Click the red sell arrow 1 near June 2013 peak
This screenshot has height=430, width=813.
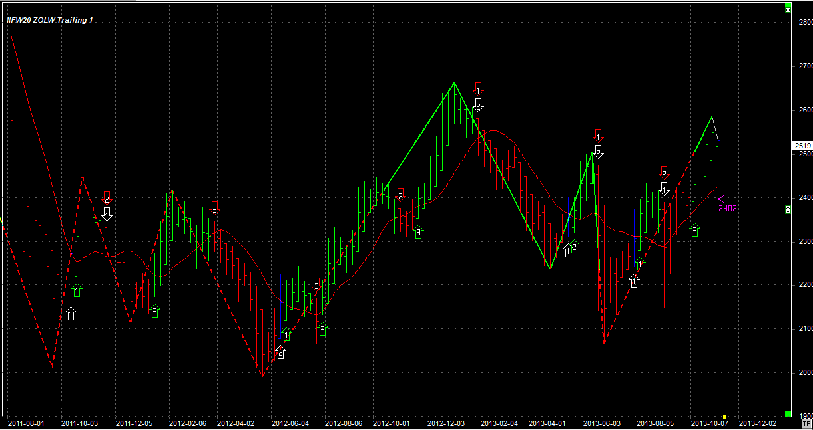[598, 136]
